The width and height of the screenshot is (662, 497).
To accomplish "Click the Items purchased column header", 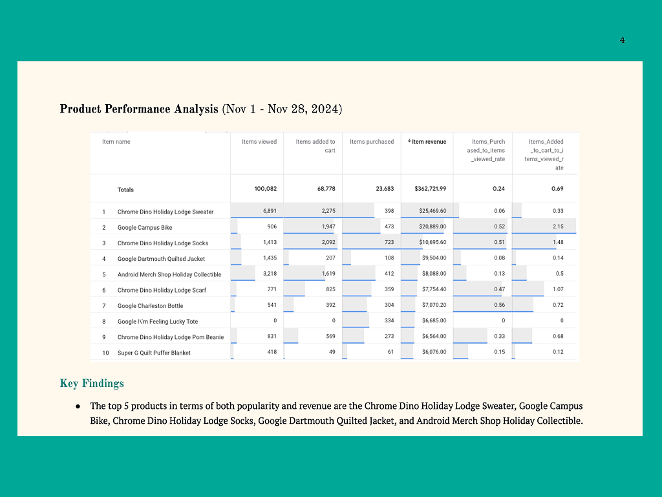I will click(372, 142).
